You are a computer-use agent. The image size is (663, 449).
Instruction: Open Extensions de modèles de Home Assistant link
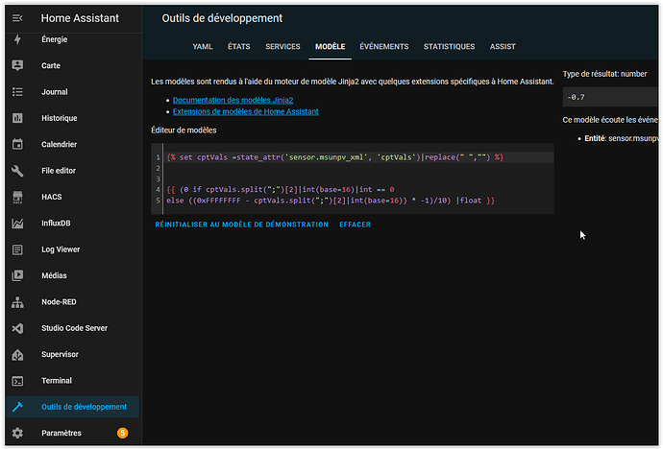click(x=246, y=111)
